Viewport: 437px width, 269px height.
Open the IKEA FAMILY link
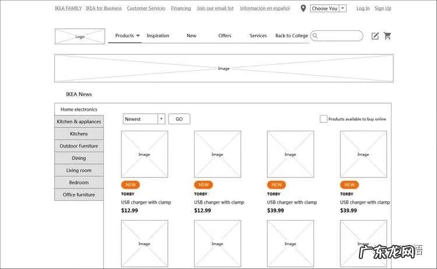pos(68,8)
